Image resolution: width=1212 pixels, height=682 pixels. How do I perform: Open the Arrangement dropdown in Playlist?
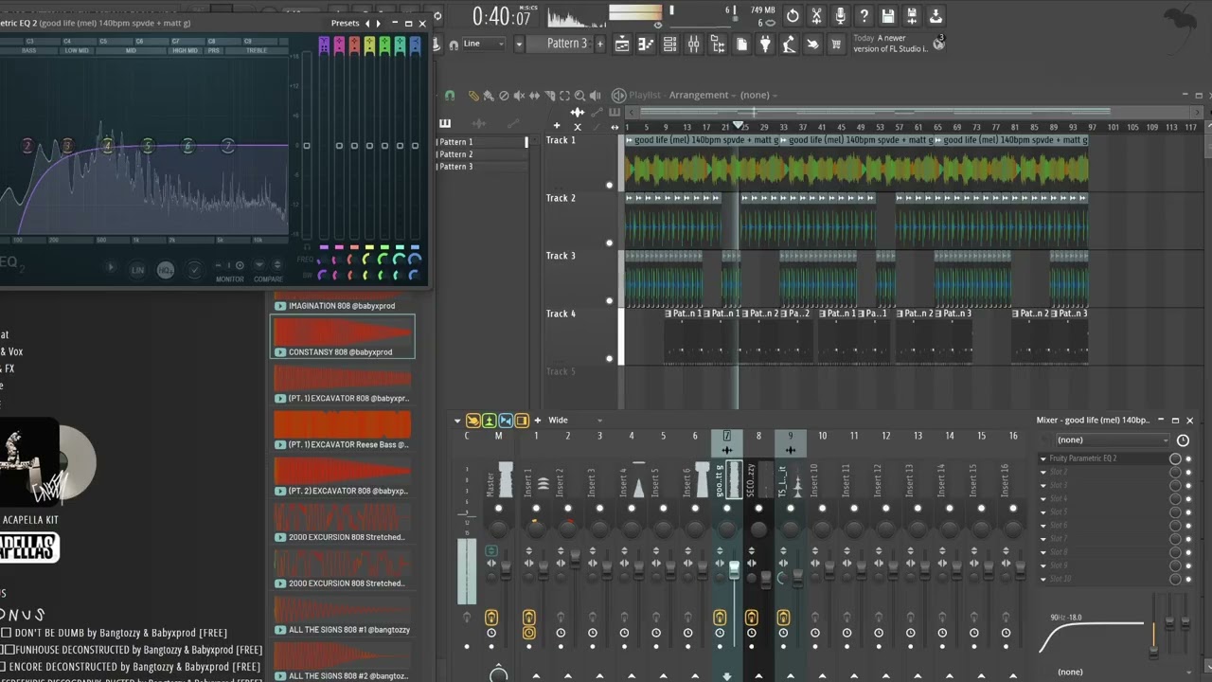pos(704,95)
